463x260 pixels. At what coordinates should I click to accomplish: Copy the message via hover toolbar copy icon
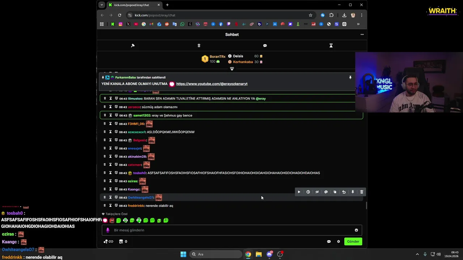coord(335,192)
